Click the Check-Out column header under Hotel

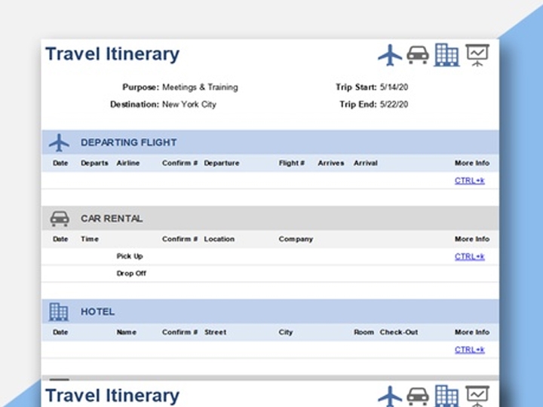tap(399, 332)
